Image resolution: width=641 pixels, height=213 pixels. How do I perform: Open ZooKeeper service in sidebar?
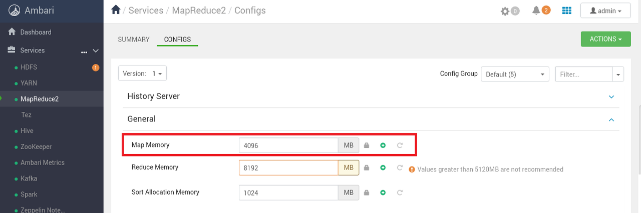36,146
